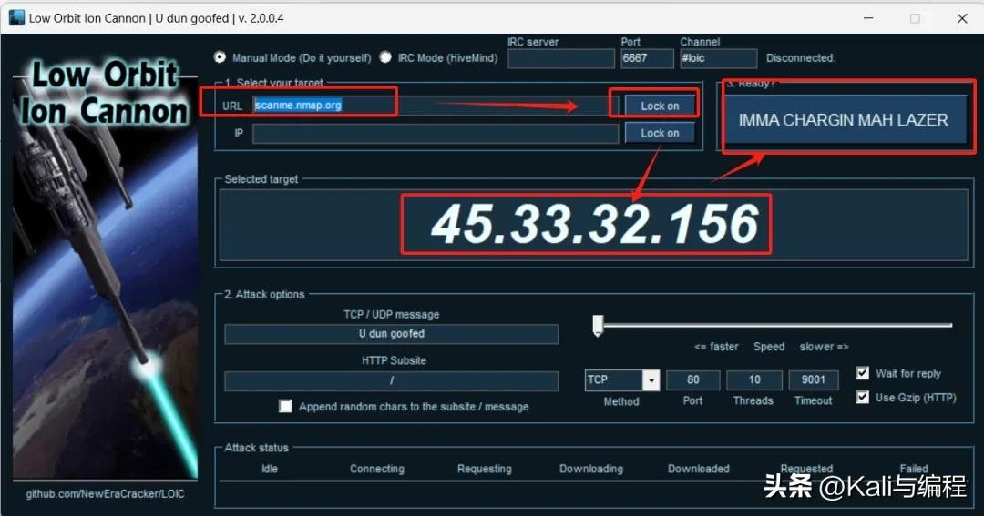Close the Low Orbit Ion Cannon window

pyautogui.click(x=962, y=18)
